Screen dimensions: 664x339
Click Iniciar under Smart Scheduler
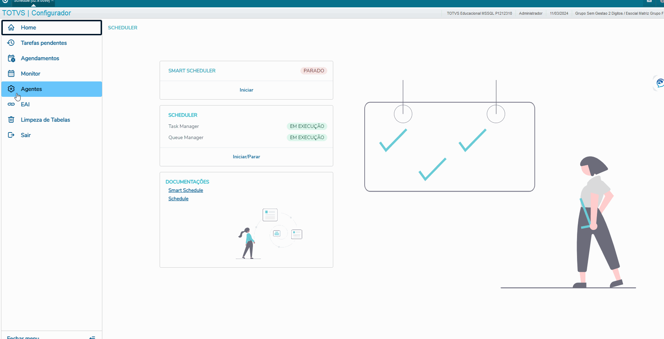point(246,90)
